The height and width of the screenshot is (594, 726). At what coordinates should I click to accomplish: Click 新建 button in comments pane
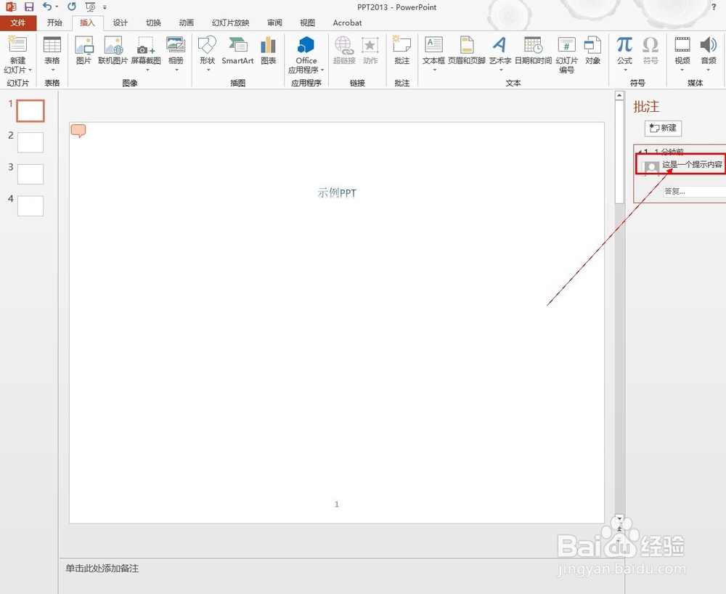pyautogui.click(x=663, y=129)
